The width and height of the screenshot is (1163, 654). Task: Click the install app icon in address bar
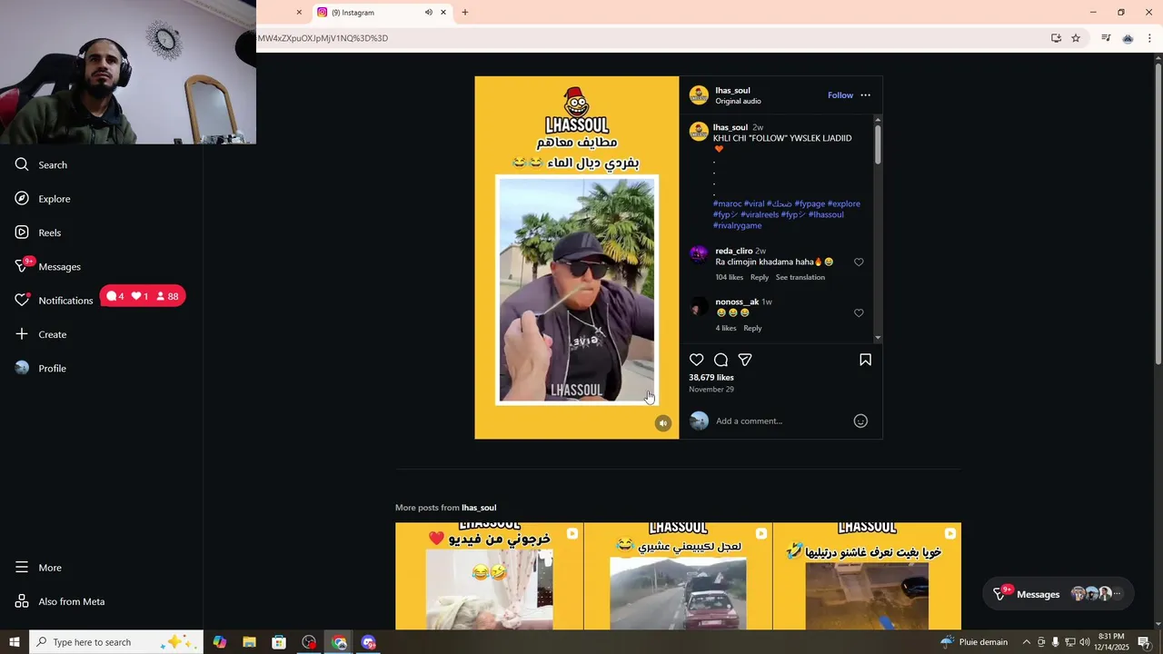[x=1056, y=38]
